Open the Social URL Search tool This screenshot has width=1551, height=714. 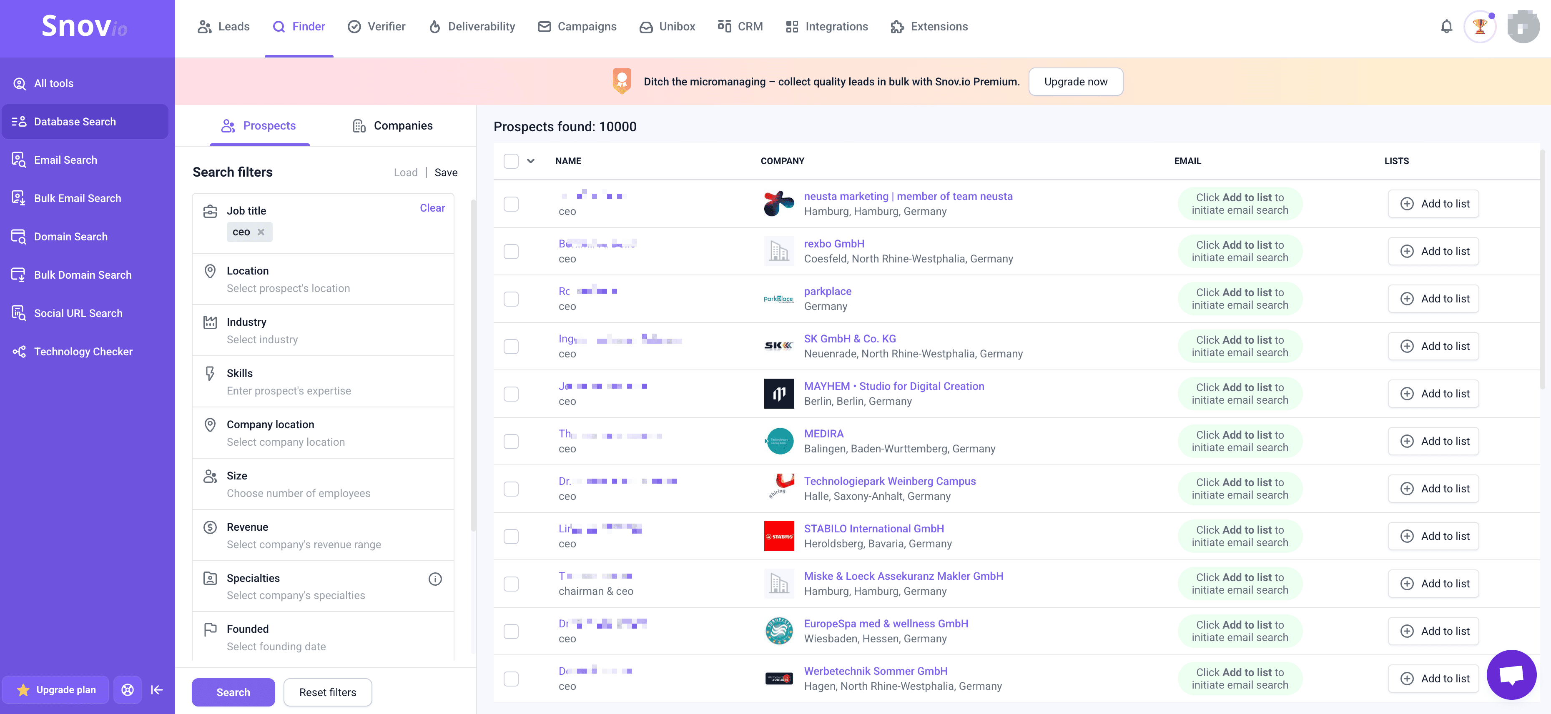click(x=79, y=313)
